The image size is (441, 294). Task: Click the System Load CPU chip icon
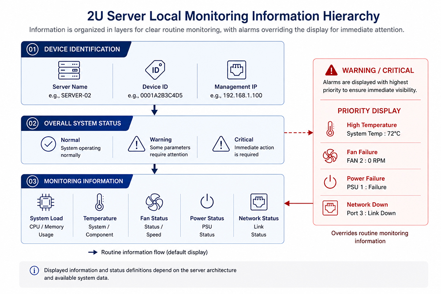[45, 202]
